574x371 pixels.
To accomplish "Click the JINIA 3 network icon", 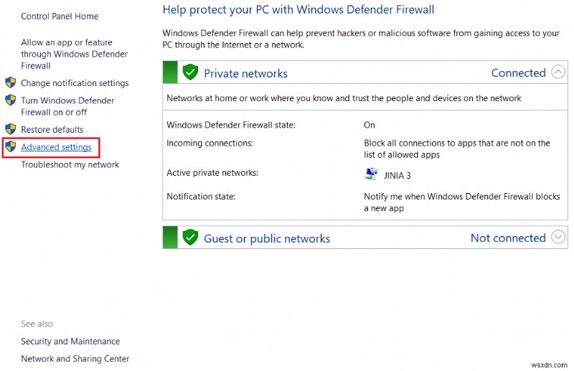I will click(371, 174).
